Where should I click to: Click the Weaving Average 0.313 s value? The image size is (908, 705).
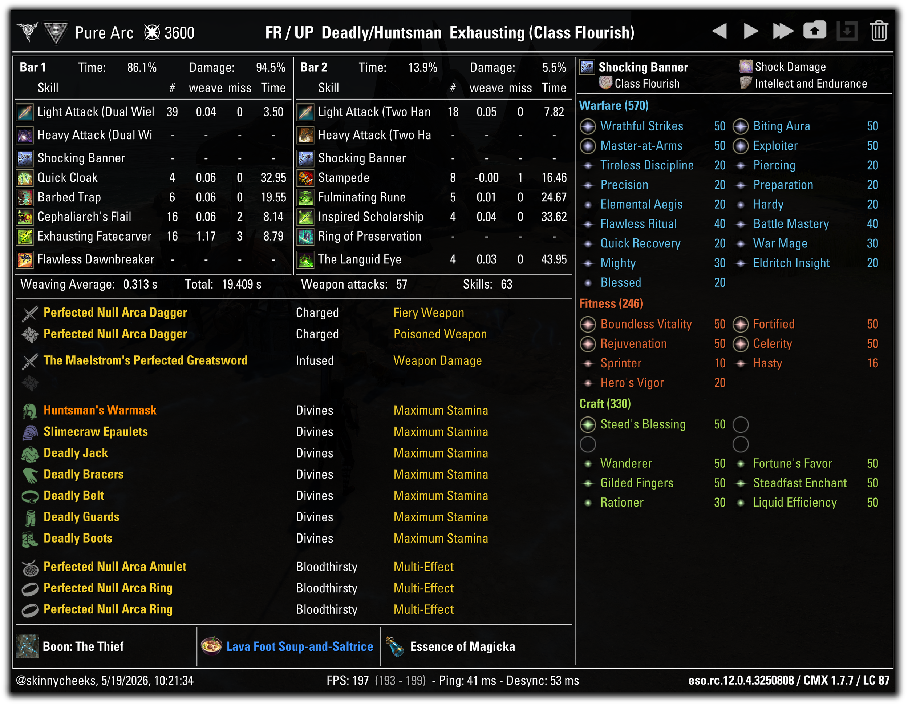[140, 284]
